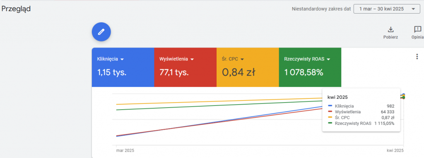Open the three-dot more options menu
The width and height of the screenshot is (424, 158).
[x=417, y=56]
